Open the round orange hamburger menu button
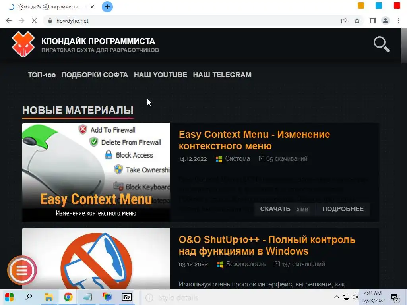 (22, 270)
